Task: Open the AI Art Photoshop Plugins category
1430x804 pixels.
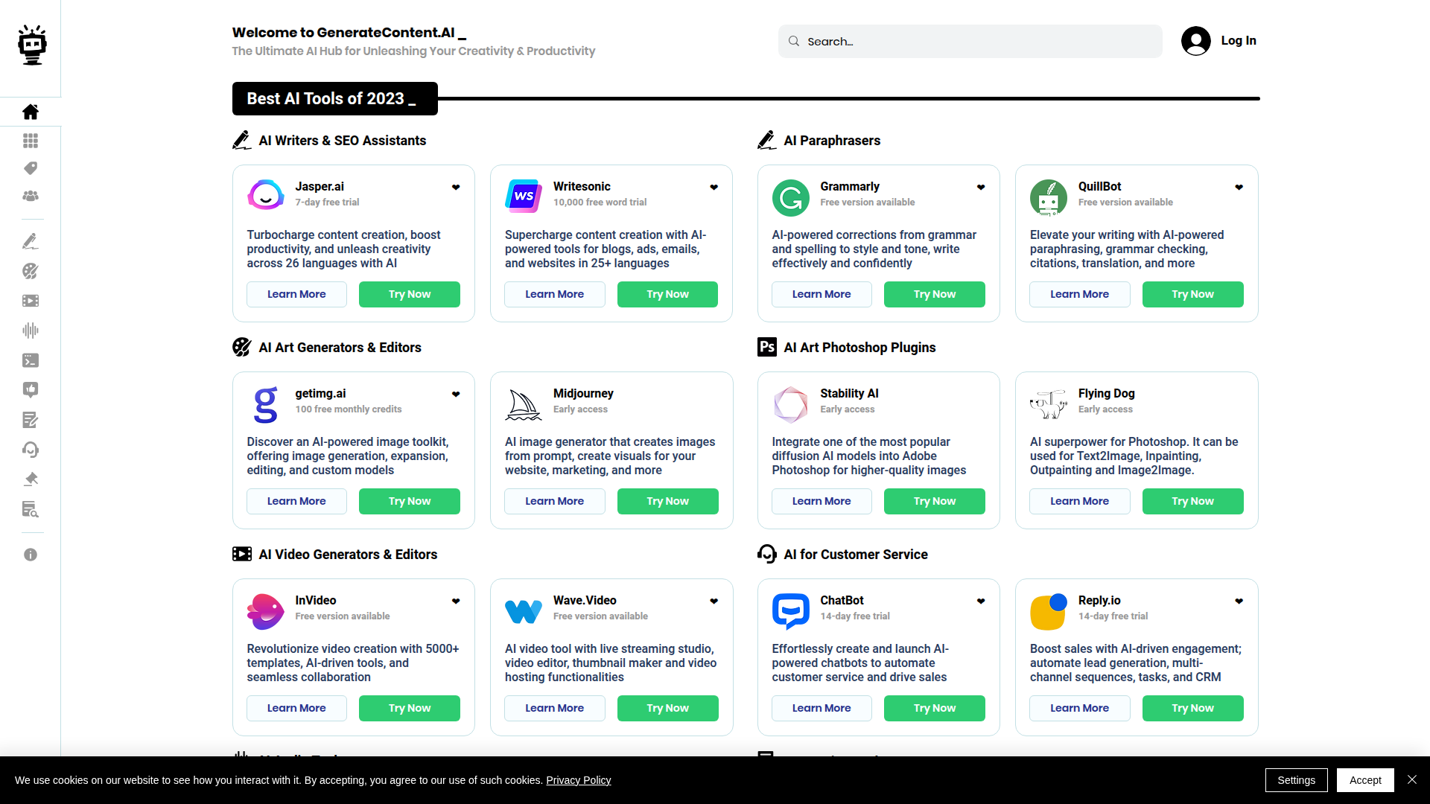Action: pos(859,348)
